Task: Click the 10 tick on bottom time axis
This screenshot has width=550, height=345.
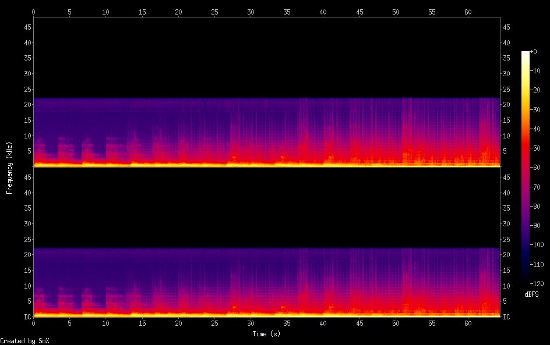Action: [105, 323]
